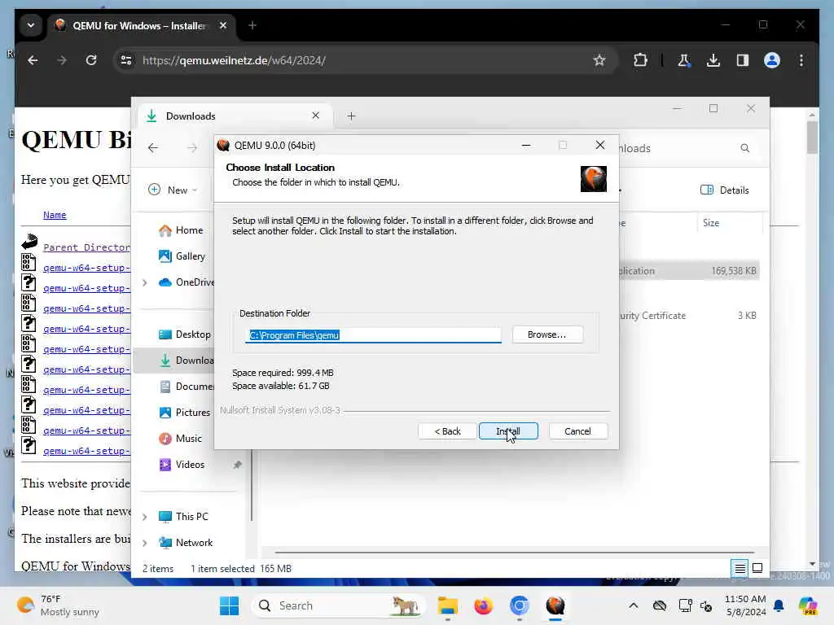Reload the QEMU web page
834x625 pixels.
(x=91, y=60)
